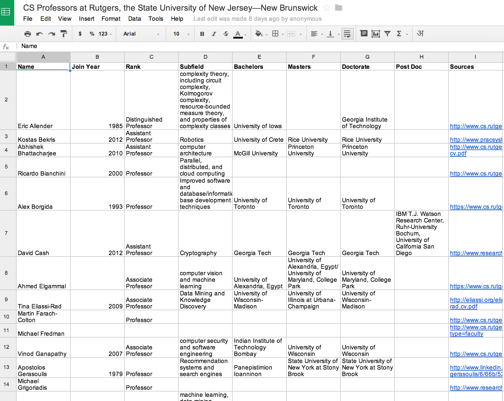Open the Arial font family dropdown
The width and height of the screenshot is (504, 401).
tap(141, 34)
